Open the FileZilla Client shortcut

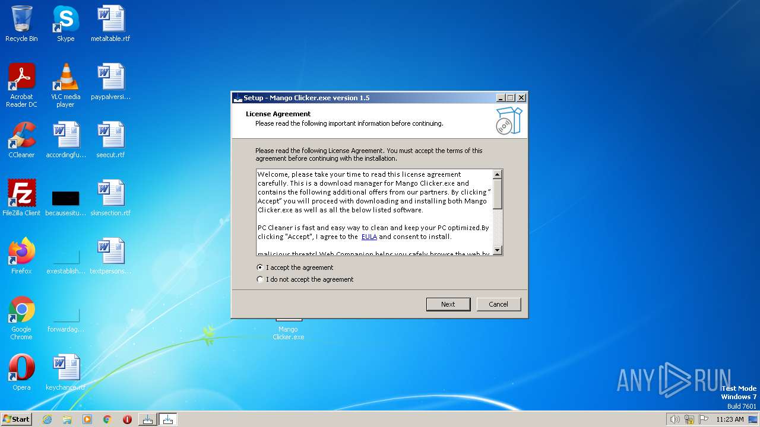point(21,197)
